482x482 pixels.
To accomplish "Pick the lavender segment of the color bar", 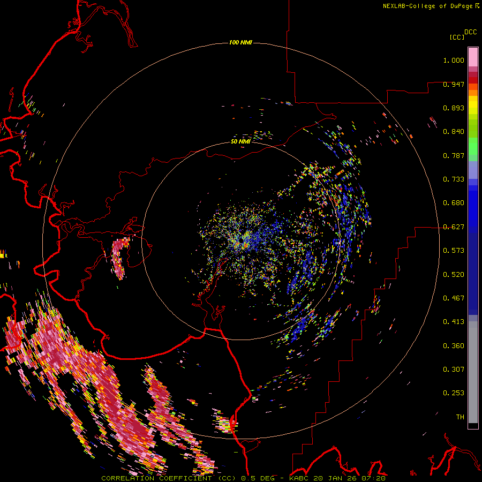I will click(473, 170).
